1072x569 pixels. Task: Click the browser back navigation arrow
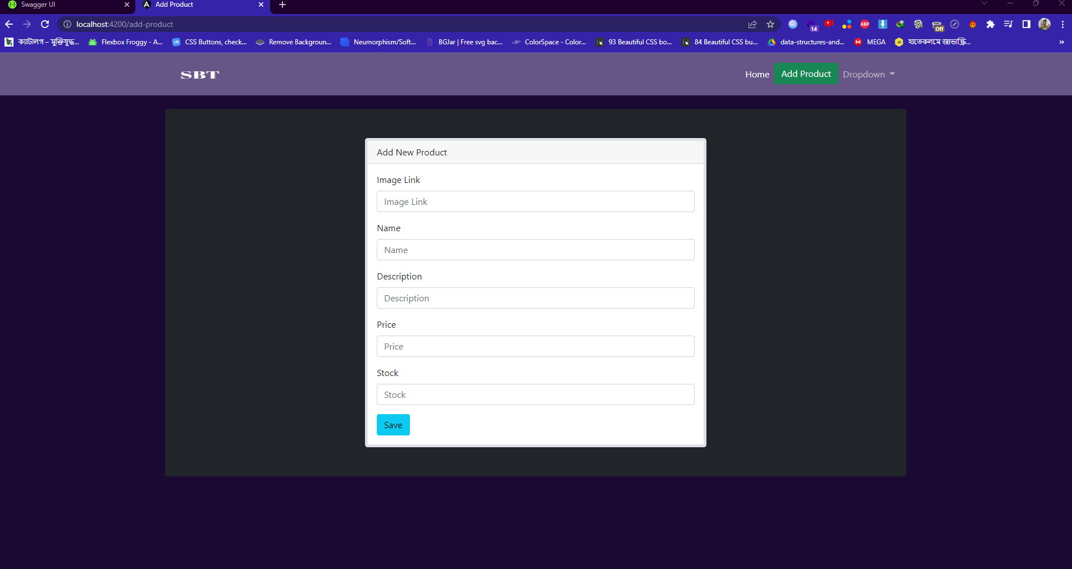[9, 24]
